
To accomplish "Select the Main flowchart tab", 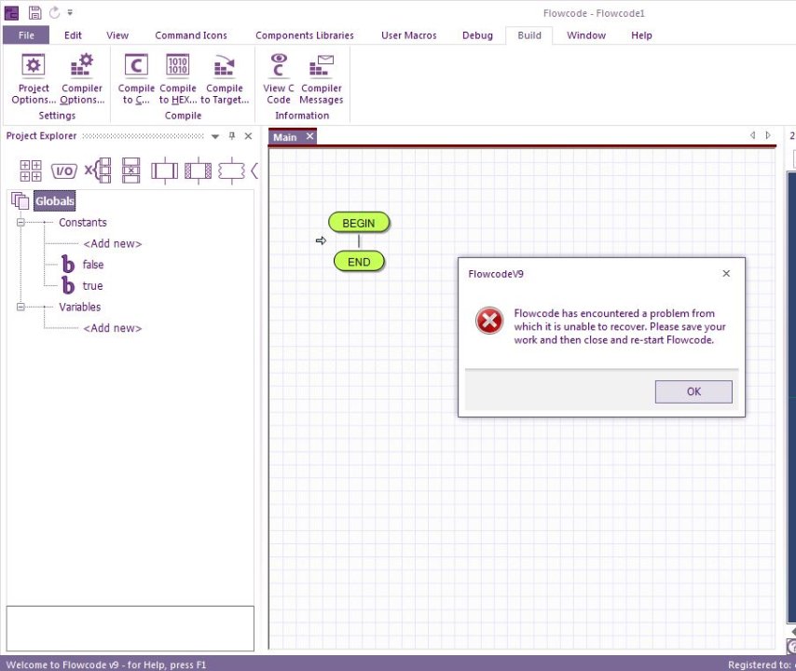I will [285, 137].
